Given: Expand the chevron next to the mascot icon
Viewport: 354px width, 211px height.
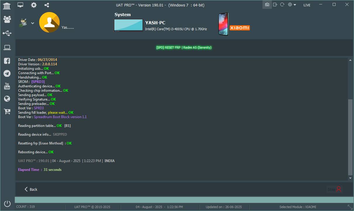Looking at the screenshot, I should tap(32, 23).
